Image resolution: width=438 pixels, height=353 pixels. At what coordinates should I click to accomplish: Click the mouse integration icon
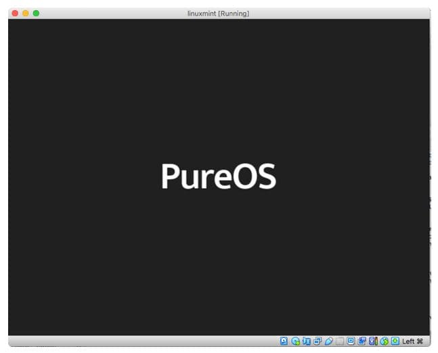point(385,341)
